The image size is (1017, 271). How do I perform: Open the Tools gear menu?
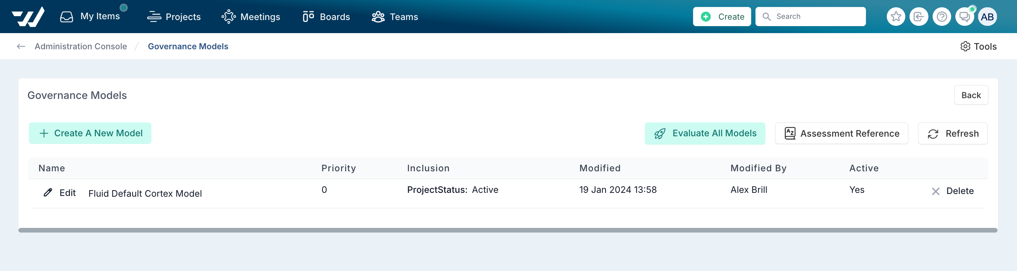point(978,47)
